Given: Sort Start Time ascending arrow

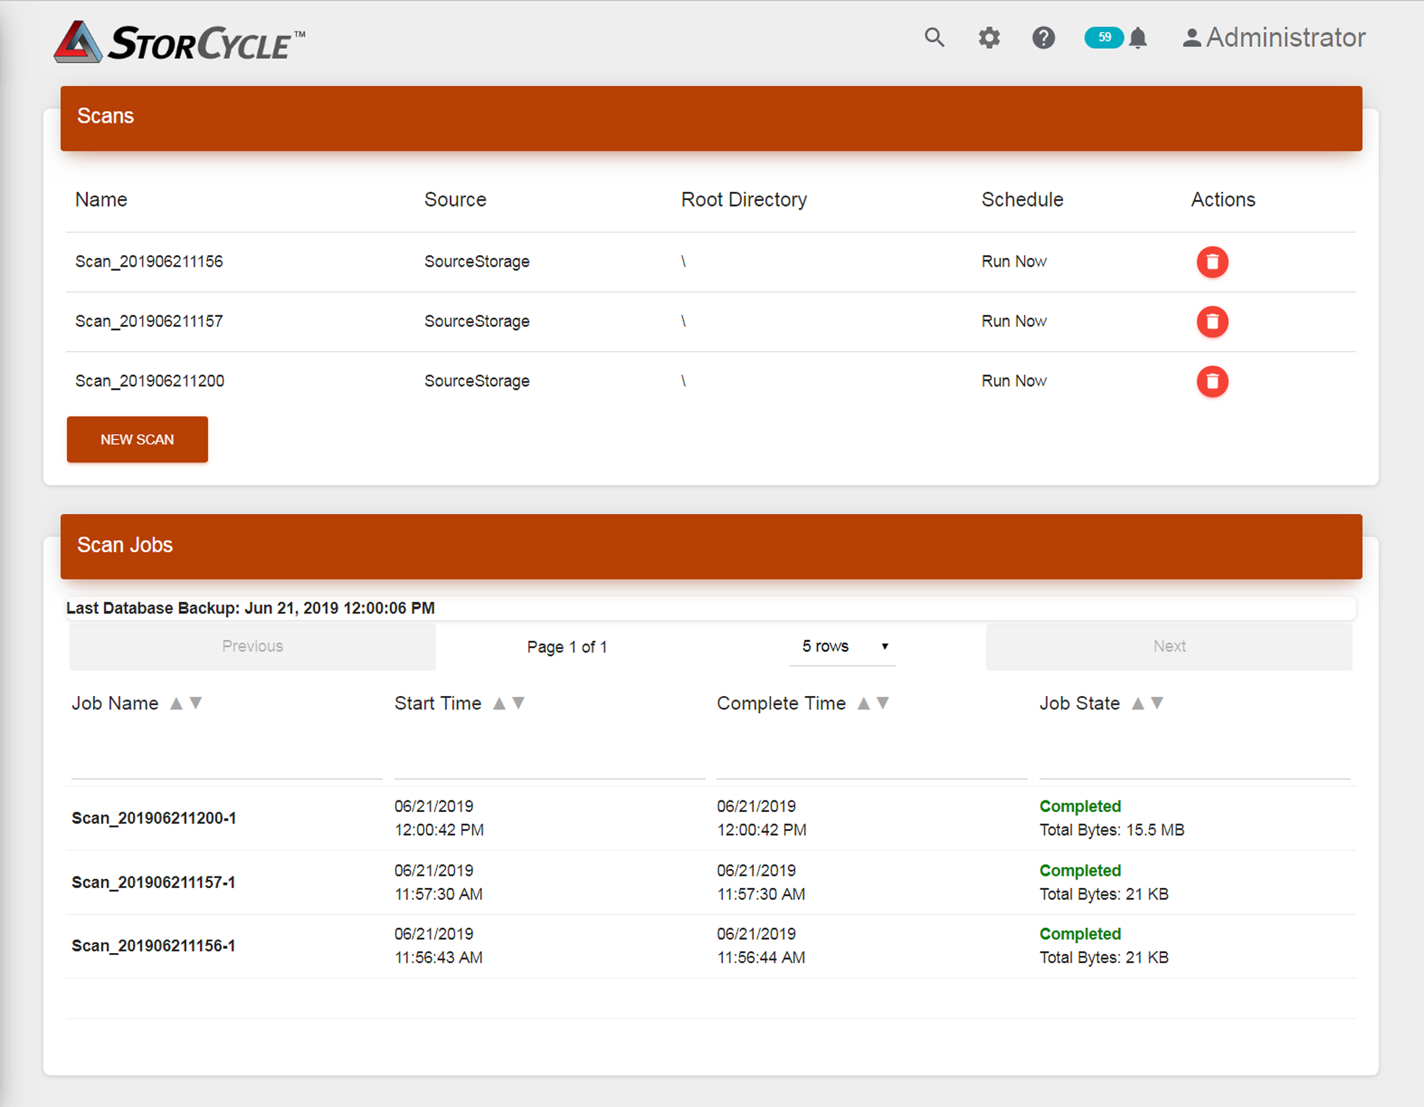Looking at the screenshot, I should click(x=499, y=703).
